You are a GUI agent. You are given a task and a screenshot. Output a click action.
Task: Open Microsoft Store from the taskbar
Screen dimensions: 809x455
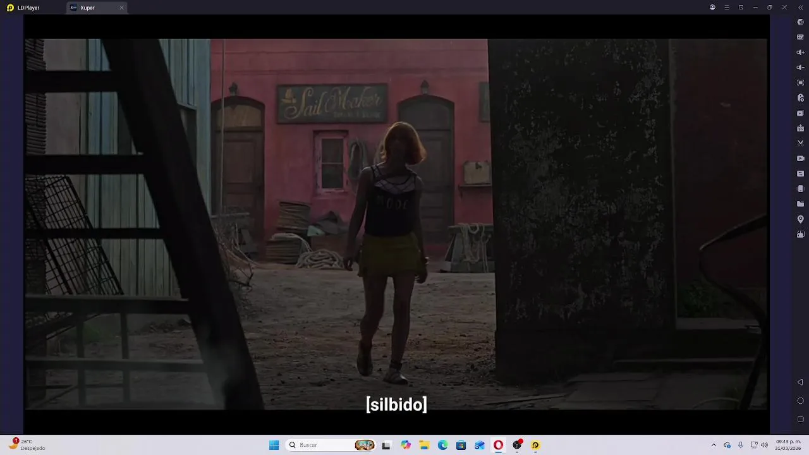point(461,445)
